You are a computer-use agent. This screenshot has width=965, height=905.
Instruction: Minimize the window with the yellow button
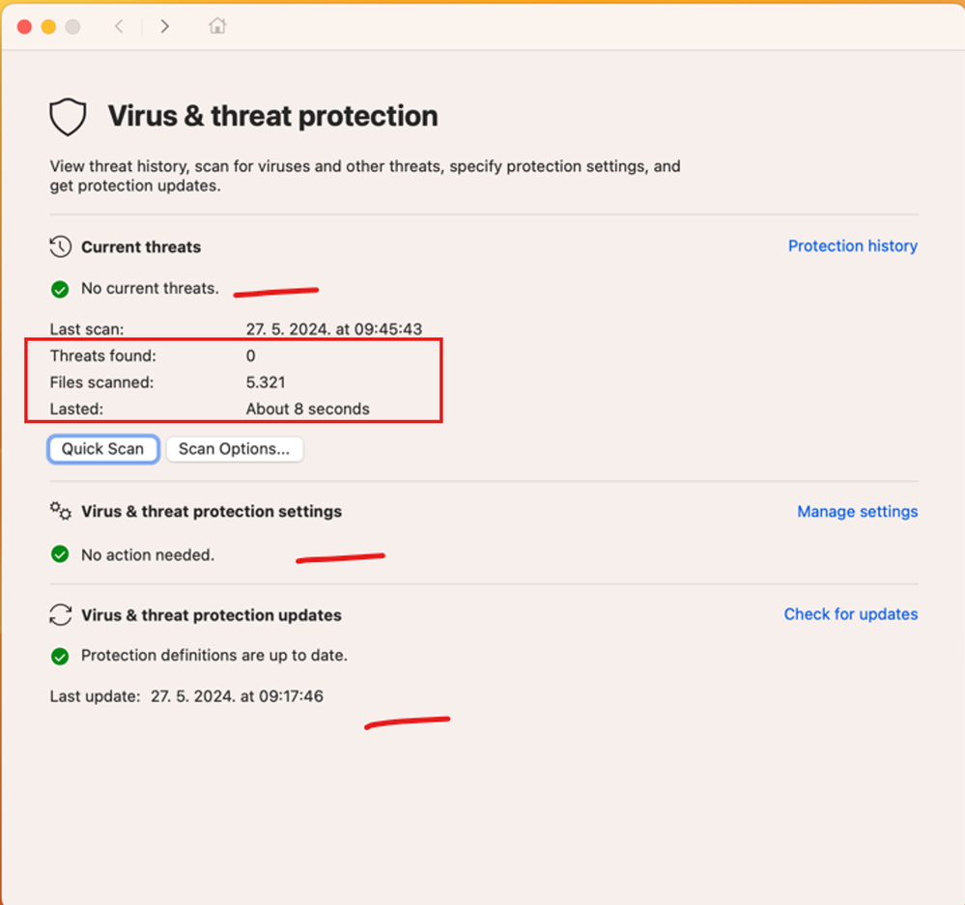pyautogui.click(x=48, y=27)
